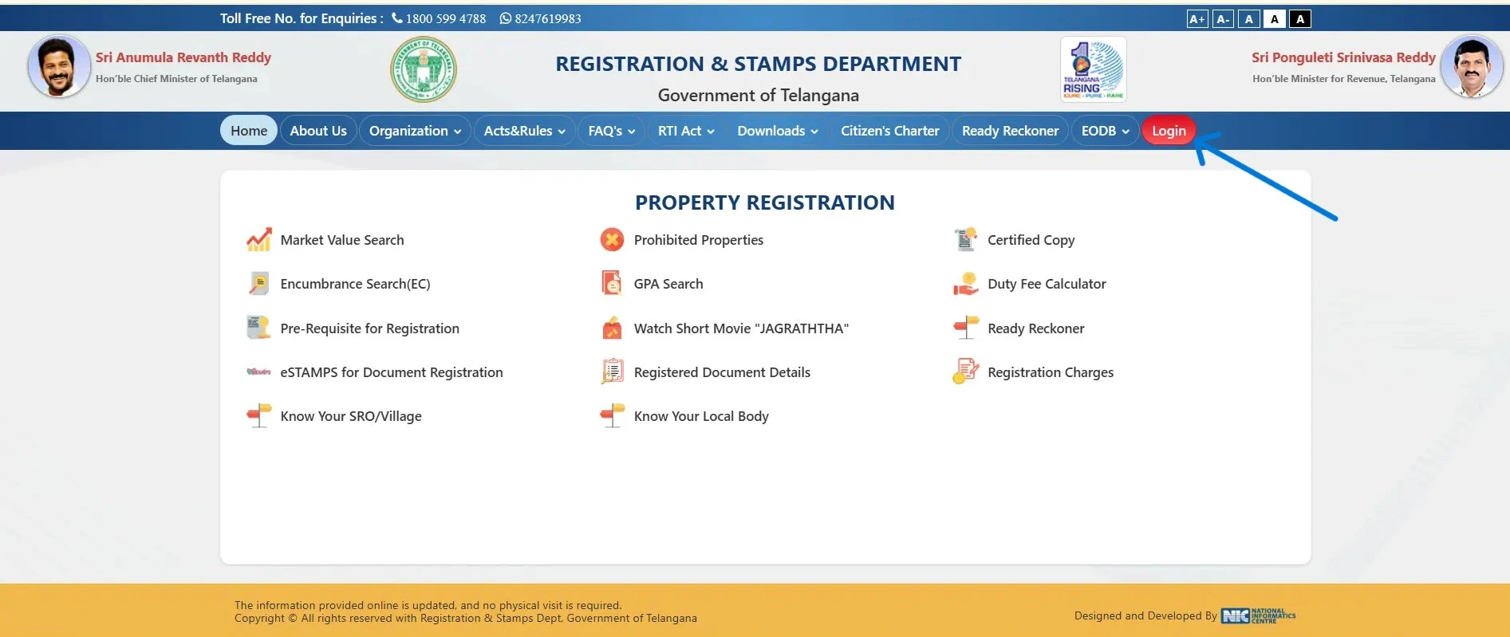Open Watch Short Movie "JAGRATHTHA" link
Image resolution: width=1510 pixels, height=637 pixels.
pos(741,328)
